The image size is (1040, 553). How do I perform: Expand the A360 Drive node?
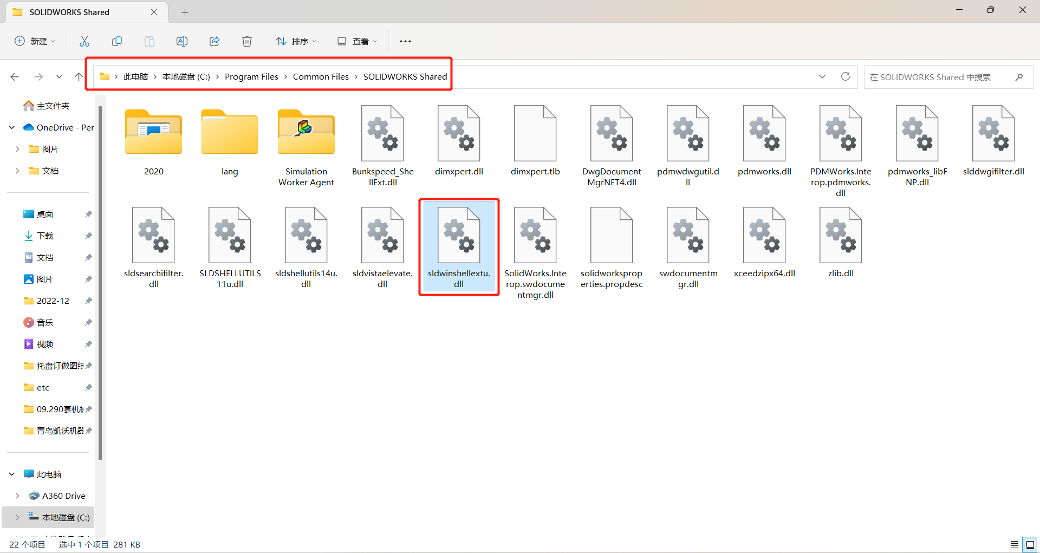point(17,496)
